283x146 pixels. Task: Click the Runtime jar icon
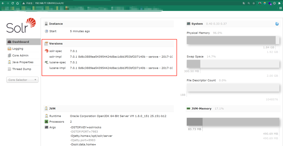tap(46, 116)
